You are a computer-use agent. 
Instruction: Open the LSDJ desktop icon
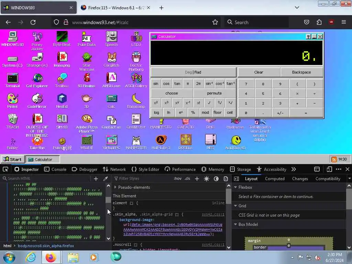[x=136, y=39]
